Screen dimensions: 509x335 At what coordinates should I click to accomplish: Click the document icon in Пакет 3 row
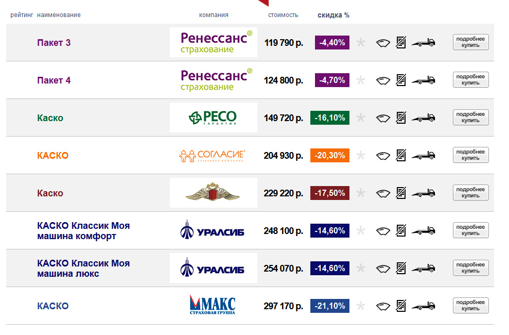coord(401,43)
